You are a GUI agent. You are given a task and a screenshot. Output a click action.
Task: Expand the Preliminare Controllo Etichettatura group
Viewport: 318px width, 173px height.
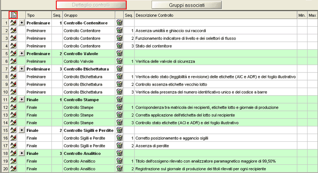tap(21, 69)
